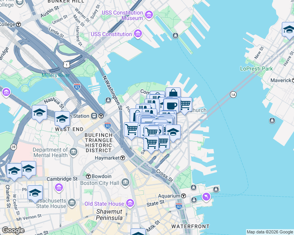Select the graduation cap marker above WEST END
The width and height of the screenshot is (294, 235).
coord(62,119)
